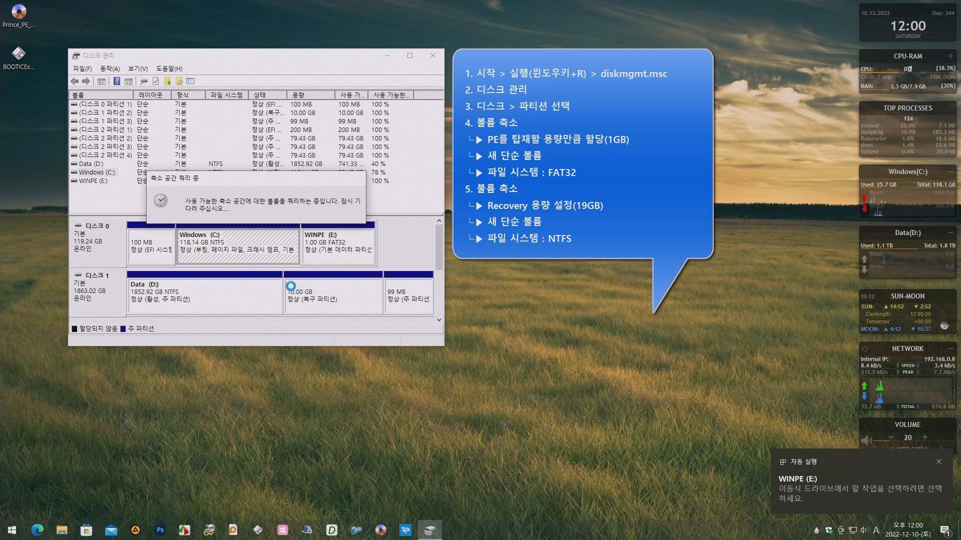This screenshot has width=961, height=540.
Task: Click the network tray icon
Action: [x=853, y=530]
